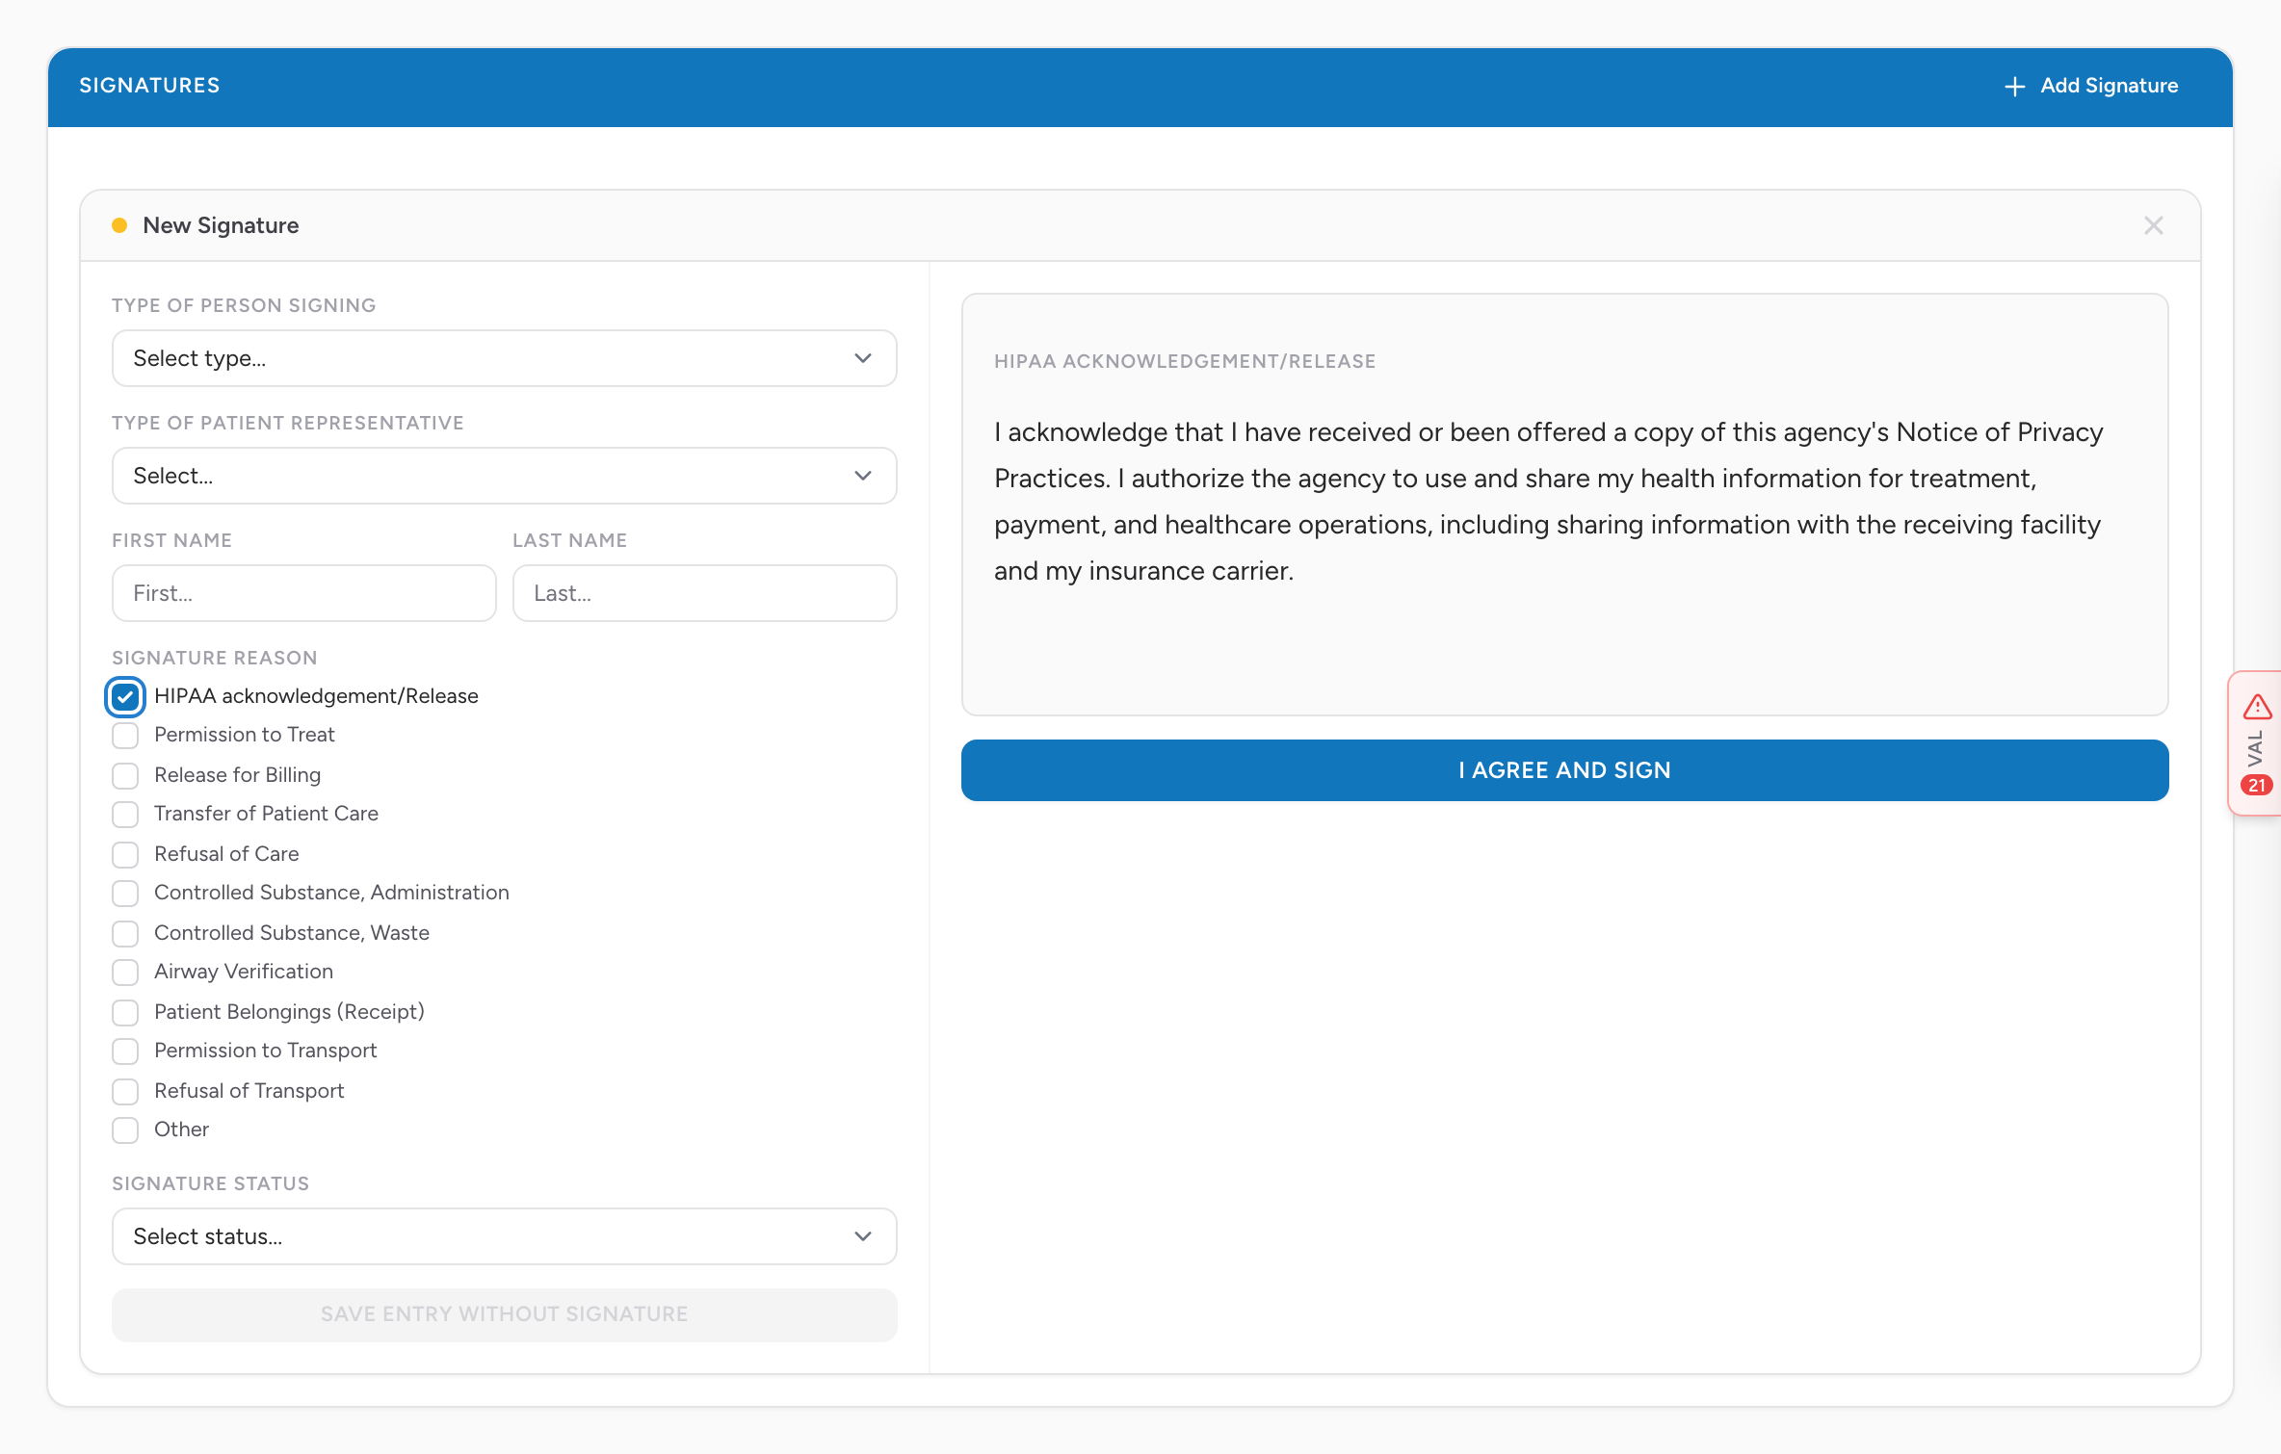The width and height of the screenshot is (2281, 1454).
Task: Check Controlled Substance, Waste
Action: 125,934
